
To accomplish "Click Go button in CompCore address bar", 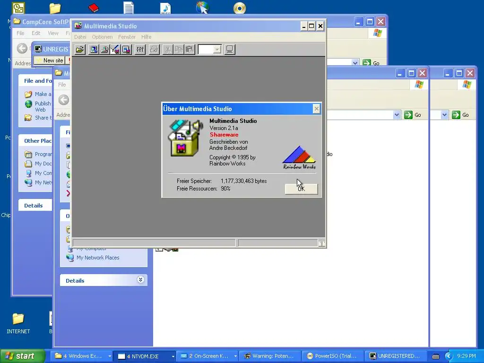I will (371, 63).
